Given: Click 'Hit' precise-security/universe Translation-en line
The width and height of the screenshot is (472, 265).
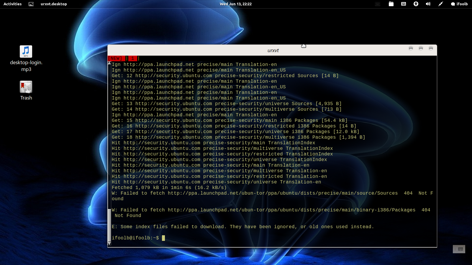Looking at the screenshot, I should pos(216,182).
